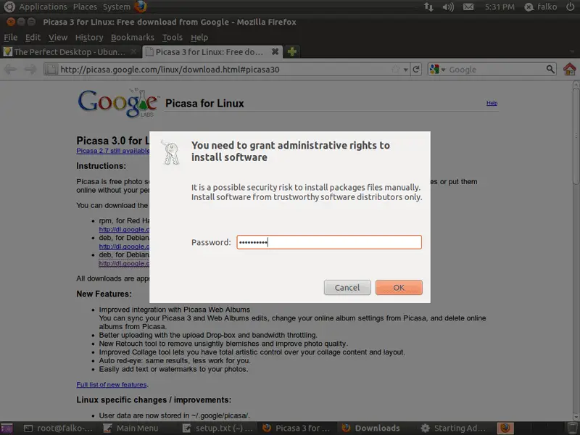Reload the current Picasa page
The image size is (580, 435).
tap(416, 69)
